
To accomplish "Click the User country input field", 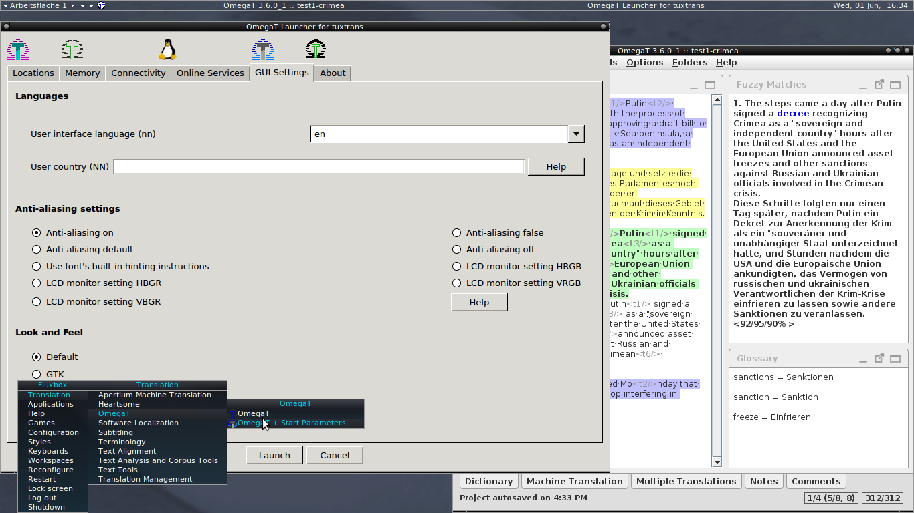I will point(318,167).
